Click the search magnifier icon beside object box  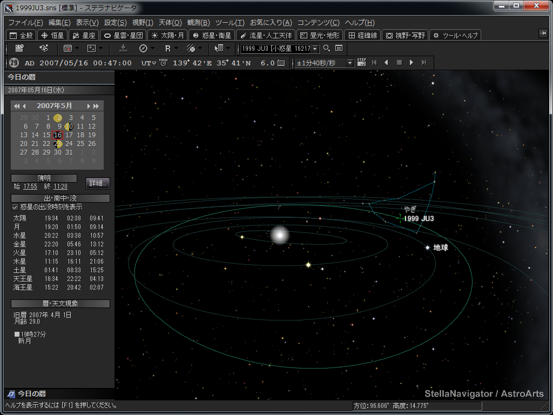pos(327,49)
